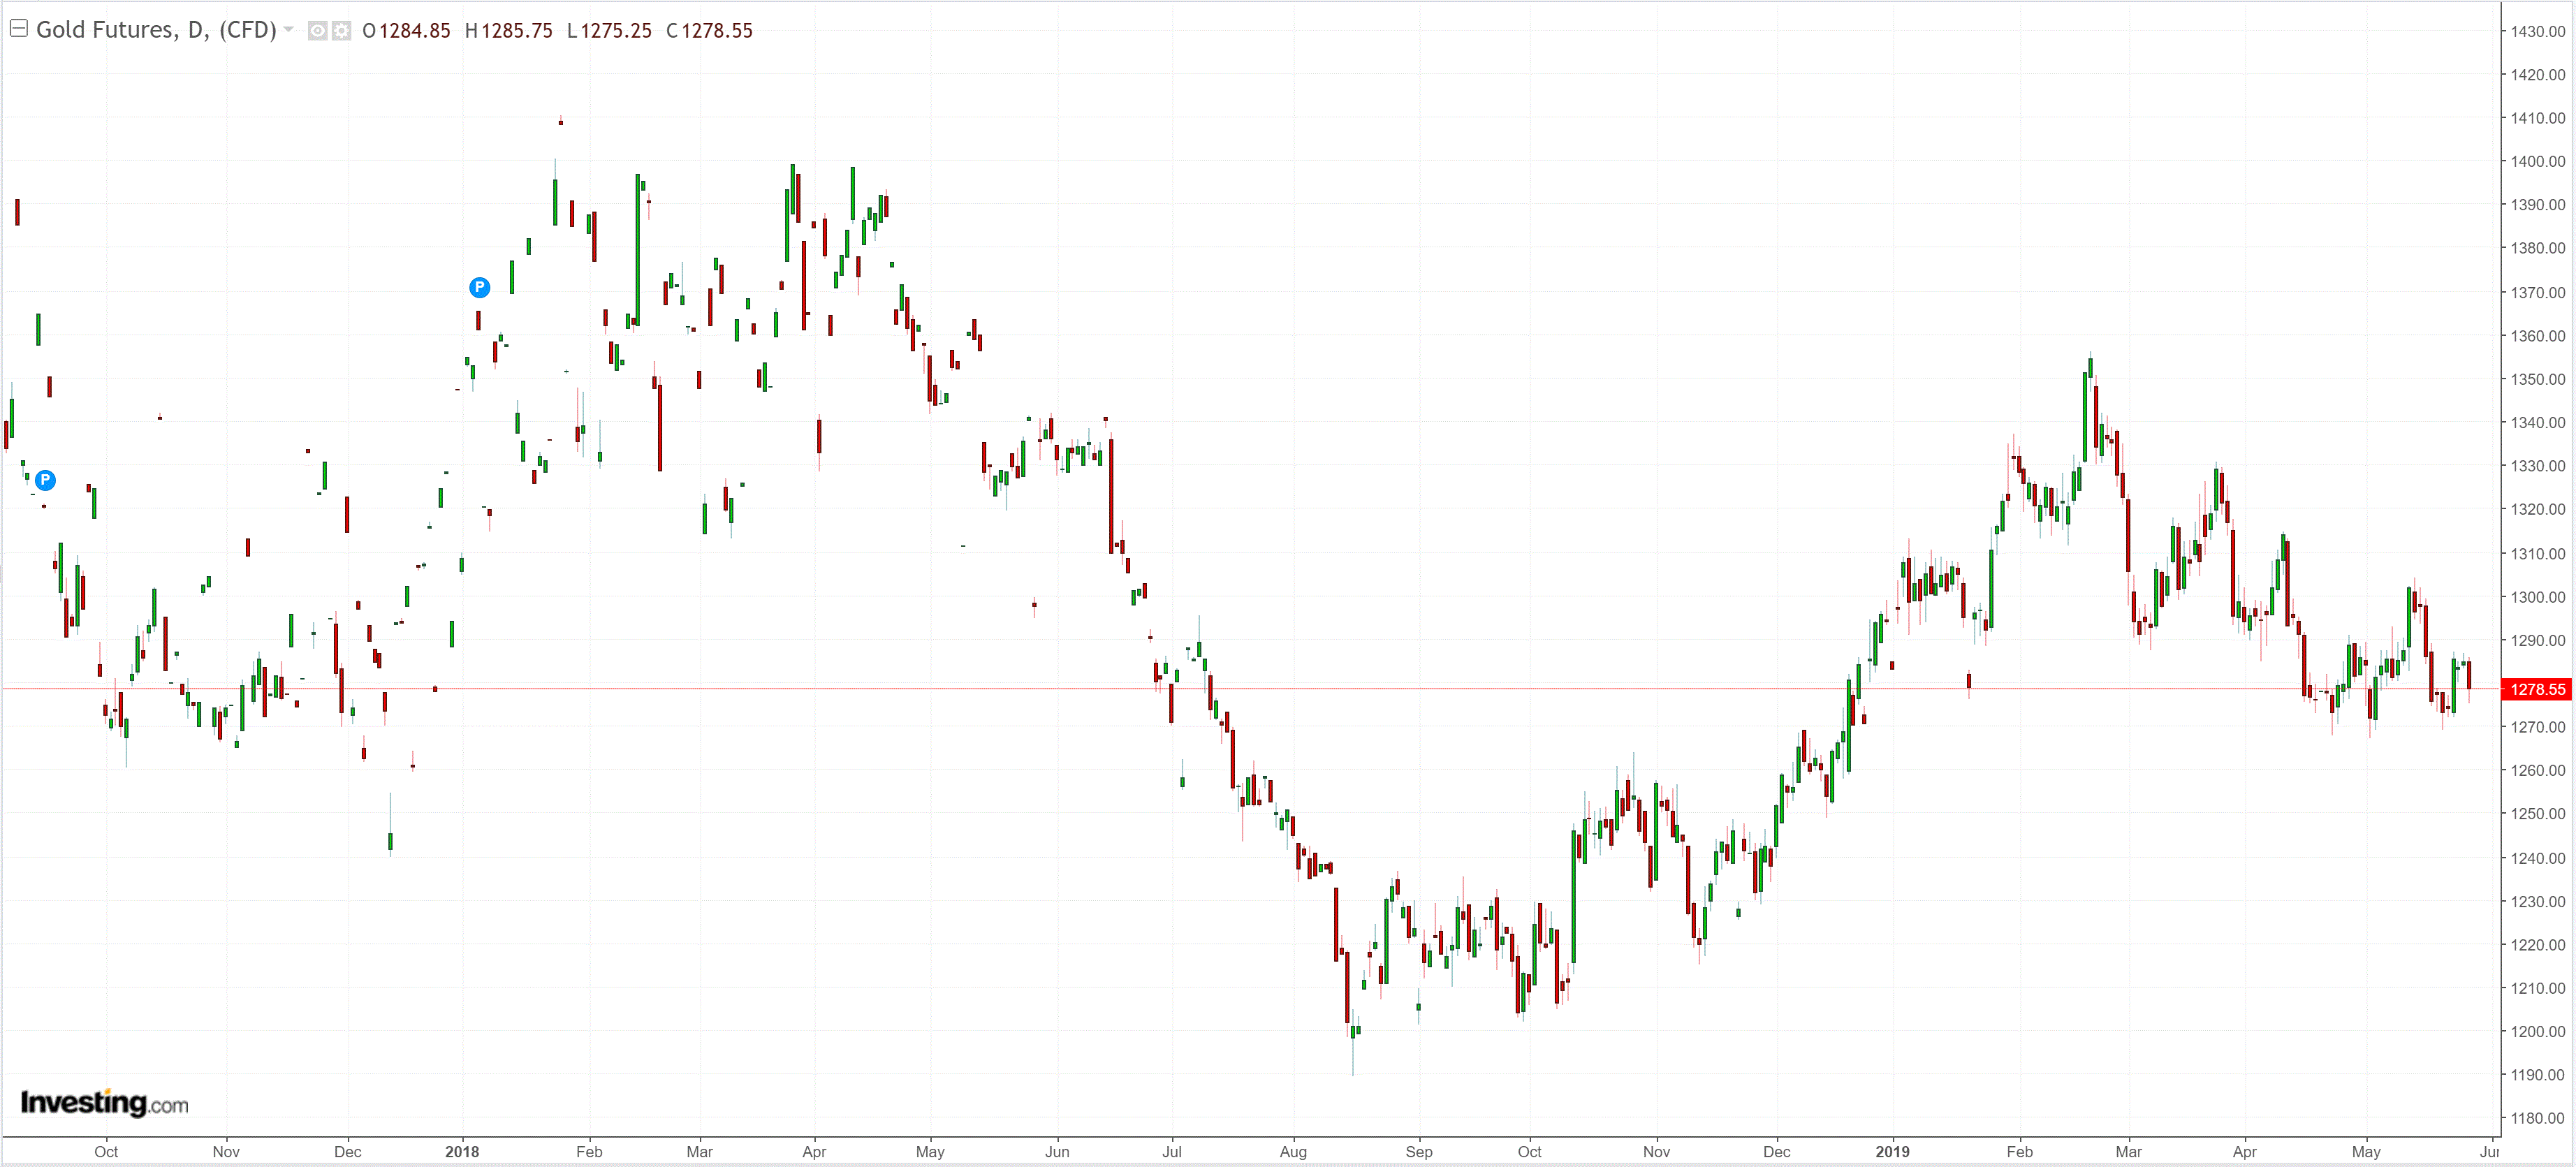Collapse the chart legend box
2576x1167 pixels.
point(18,28)
